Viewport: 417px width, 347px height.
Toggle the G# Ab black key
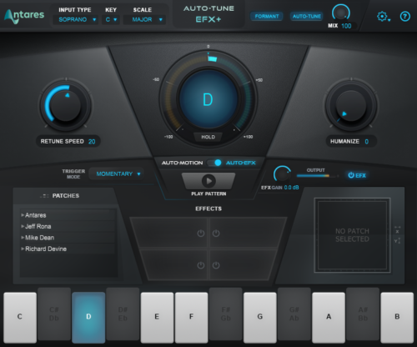[x=294, y=314]
